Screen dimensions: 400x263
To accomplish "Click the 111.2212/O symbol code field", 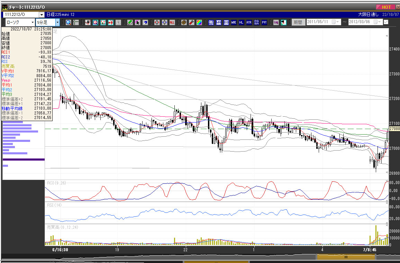I will coord(21,15).
